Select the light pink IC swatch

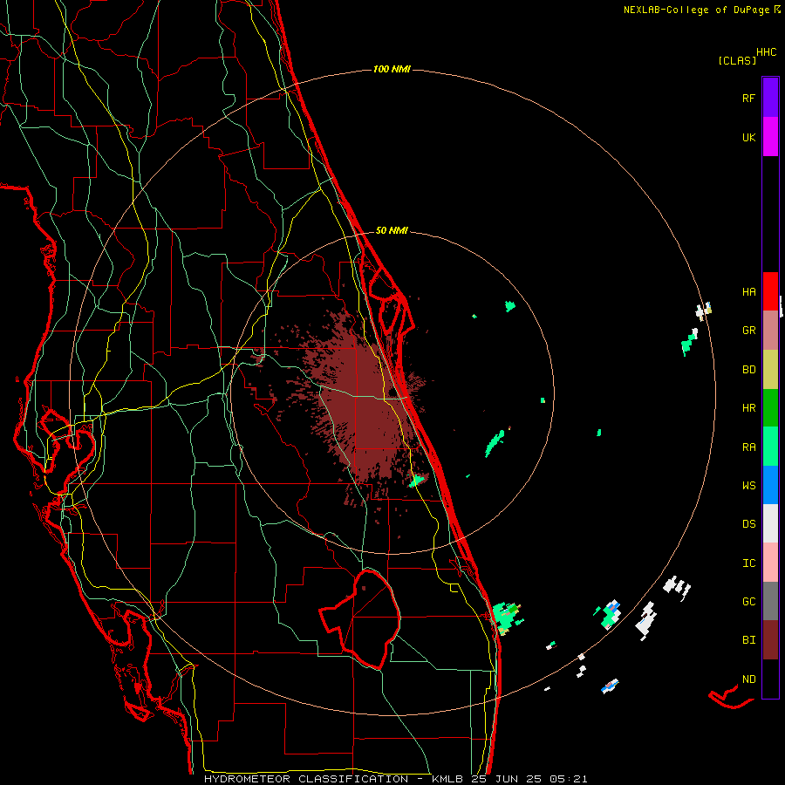point(770,563)
